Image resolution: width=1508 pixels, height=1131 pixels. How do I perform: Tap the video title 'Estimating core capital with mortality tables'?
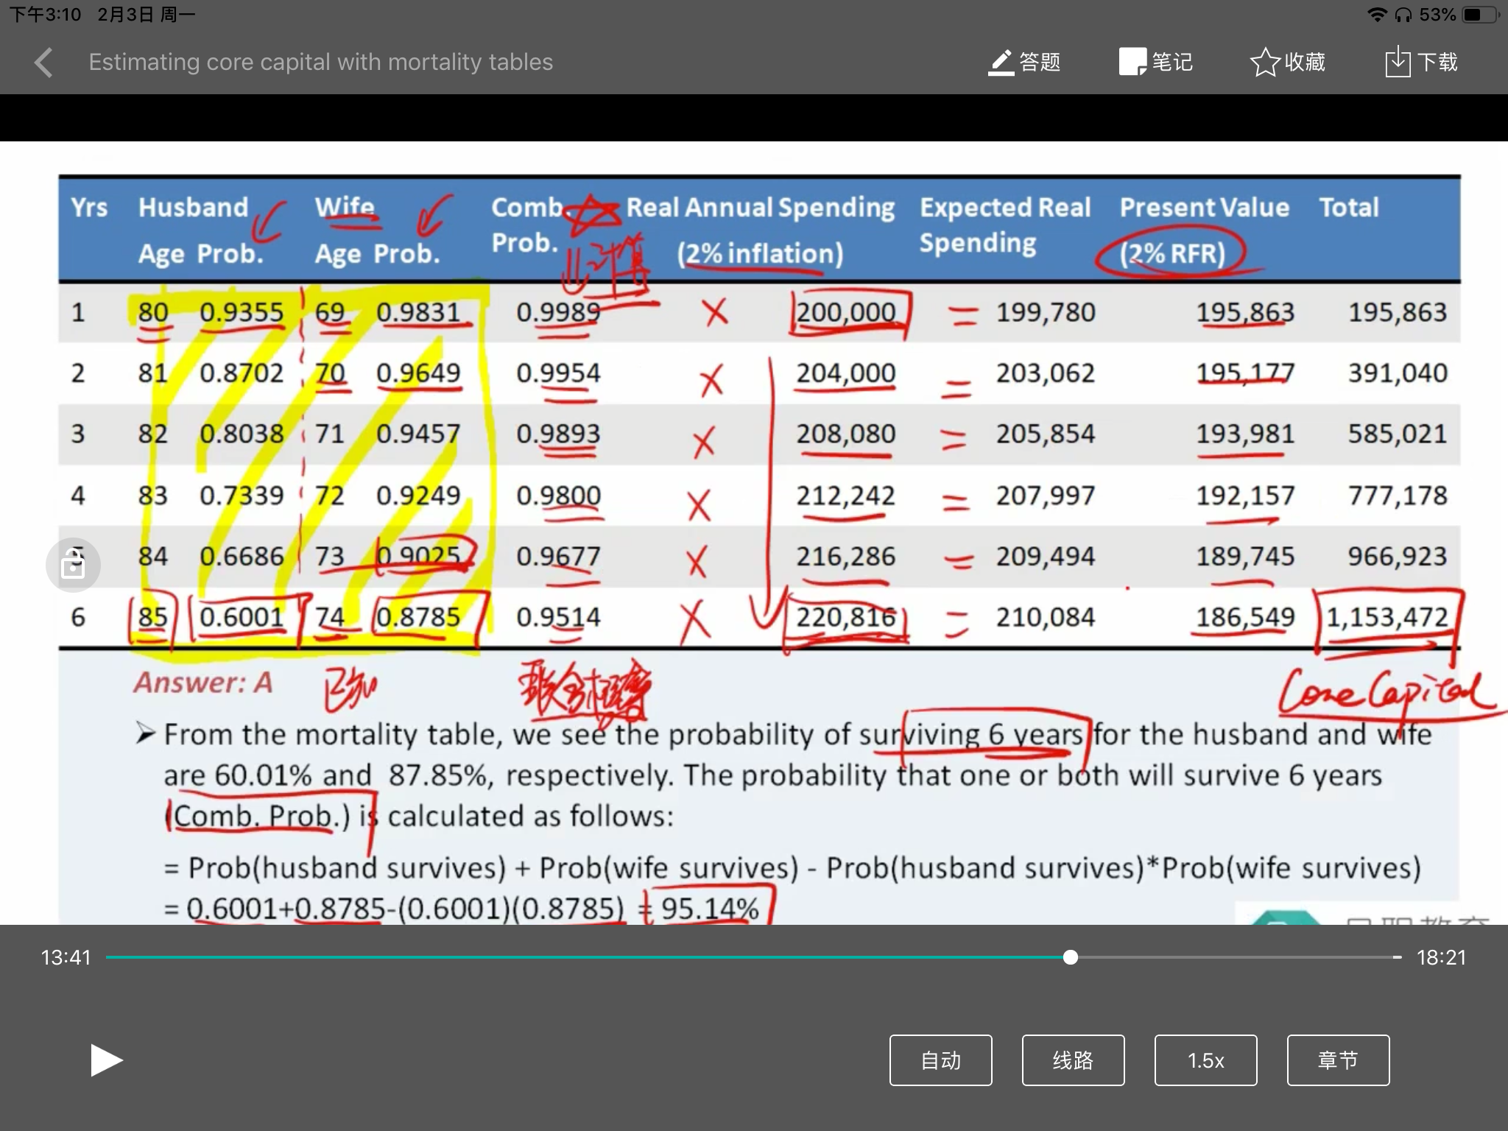(321, 62)
